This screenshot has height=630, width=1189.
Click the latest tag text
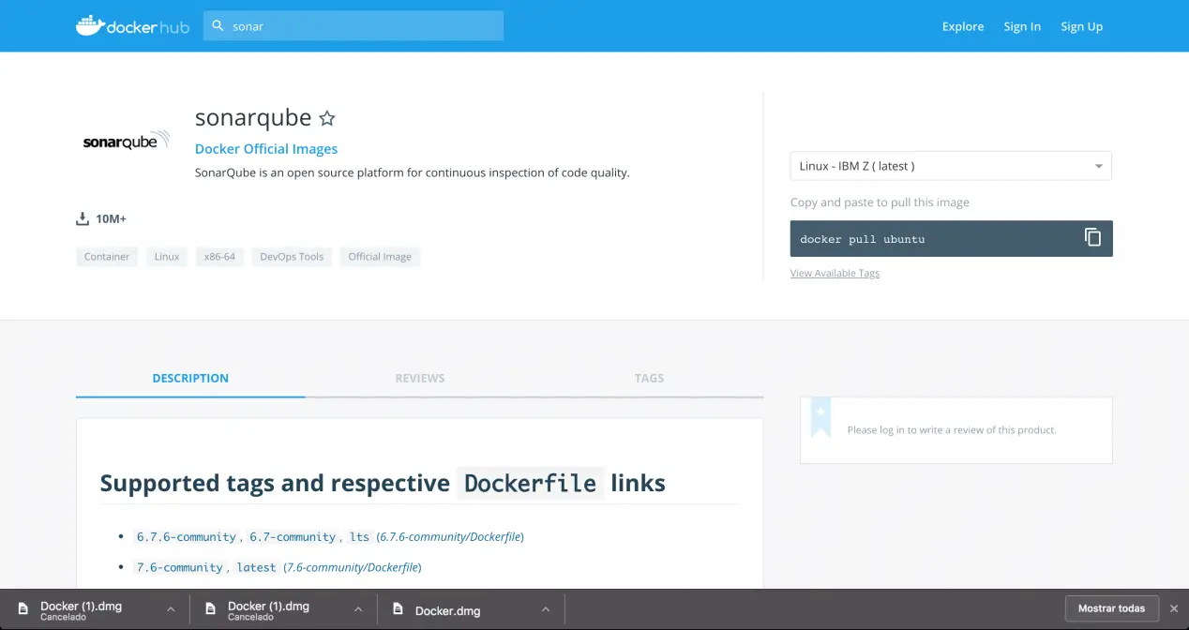[257, 567]
